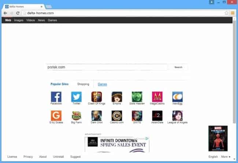Image resolution: width=238 pixels, height=163 pixels.
Task: Select the Popular Sites tab
Action: [59, 84]
